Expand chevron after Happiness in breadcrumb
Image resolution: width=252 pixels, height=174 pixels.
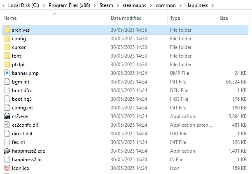(x=212, y=5)
